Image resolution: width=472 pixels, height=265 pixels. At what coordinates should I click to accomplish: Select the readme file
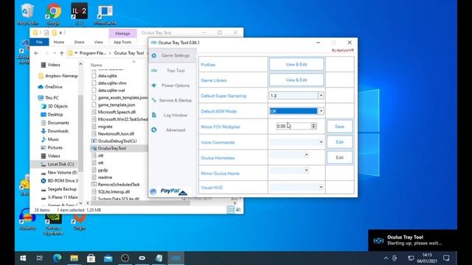(x=105, y=177)
